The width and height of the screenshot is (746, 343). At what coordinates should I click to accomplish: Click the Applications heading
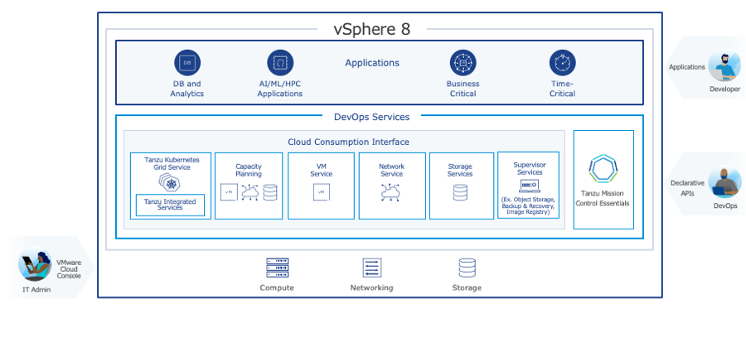[372, 63]
